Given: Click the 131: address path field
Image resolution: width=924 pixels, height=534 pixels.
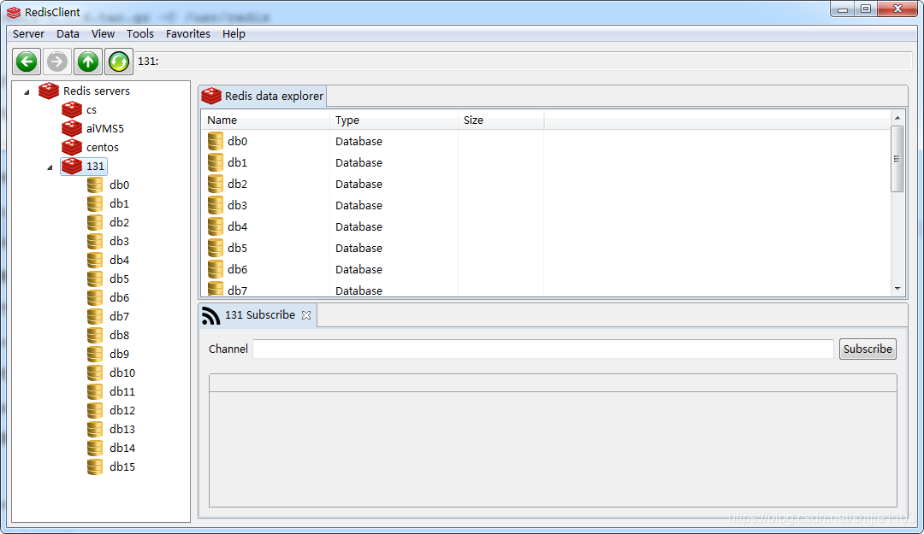Looking at the screenshot, I should [524, 62].
